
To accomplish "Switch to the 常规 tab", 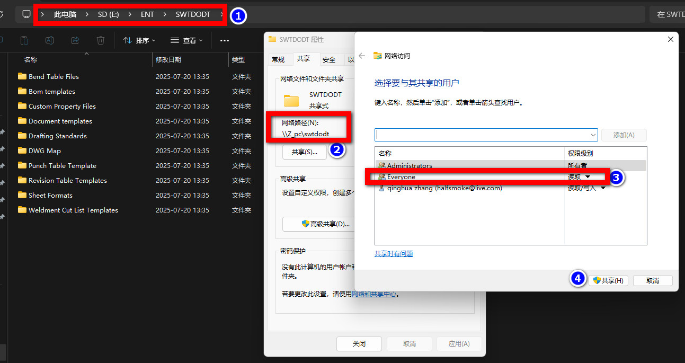I will click(278, 59).
